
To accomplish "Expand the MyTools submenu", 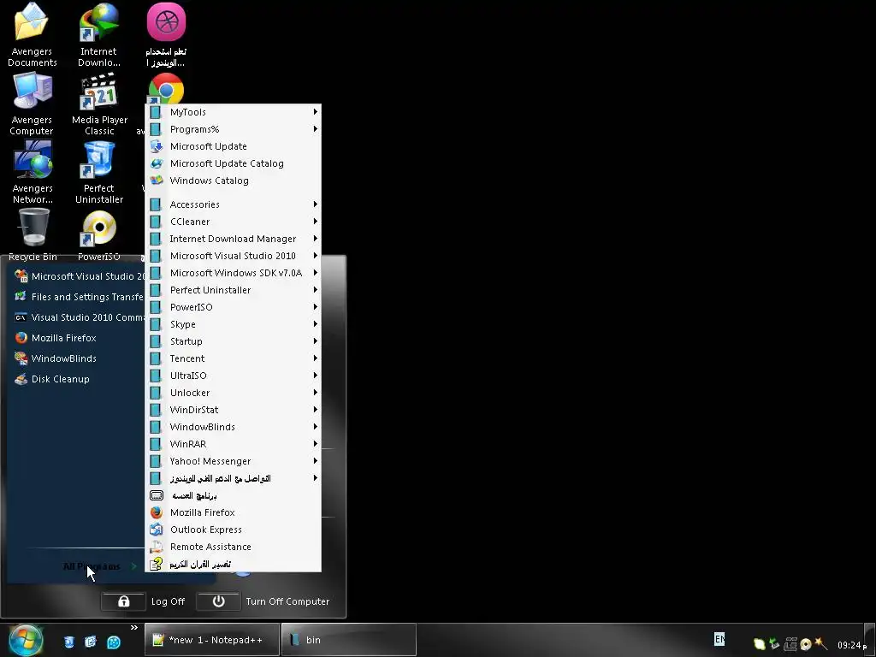I will tap(233, 112).
